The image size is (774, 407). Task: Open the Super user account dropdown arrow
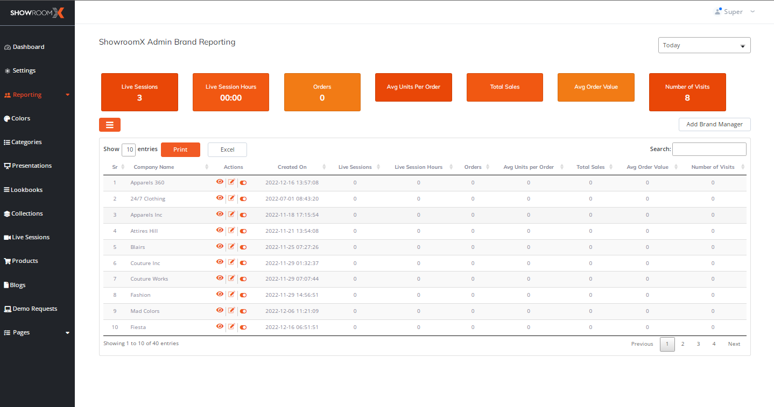[752, 11]
